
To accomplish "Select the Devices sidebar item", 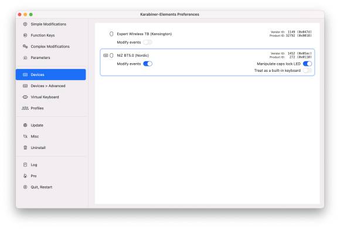I will point(51,75).
